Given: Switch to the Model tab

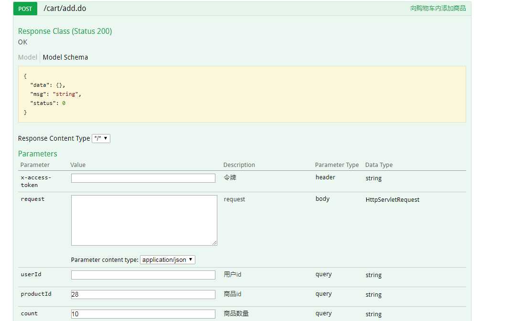Looking at the screenshot, I should click(x=28, y=57).
